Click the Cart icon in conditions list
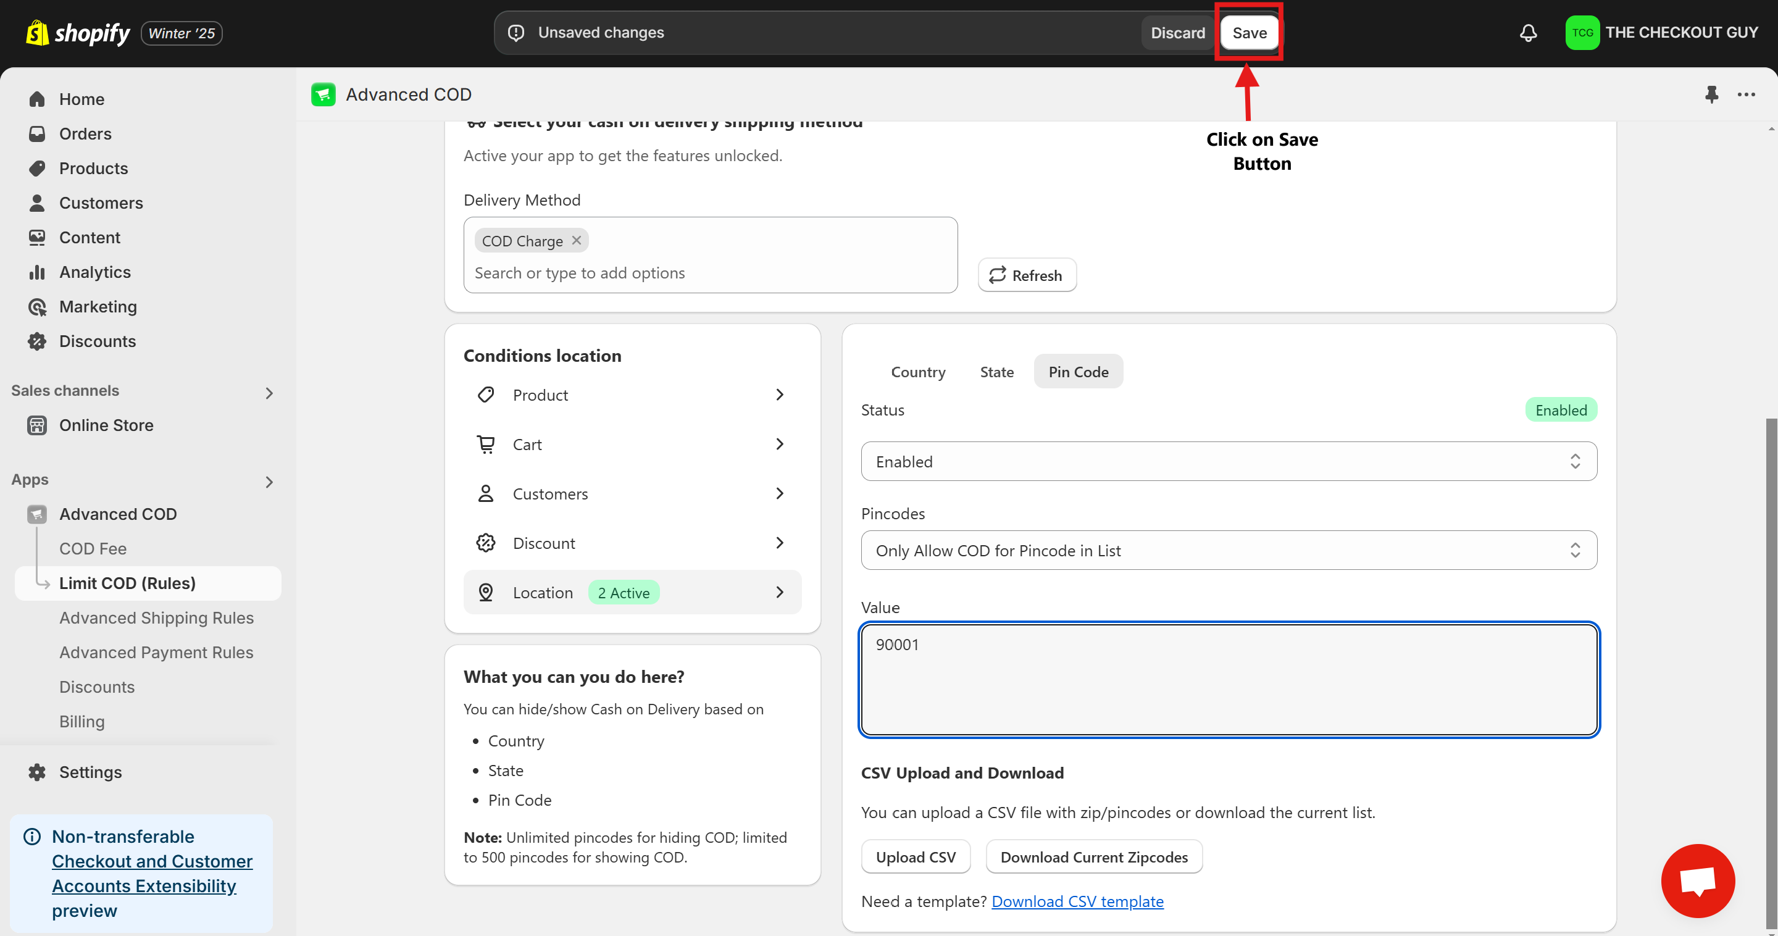 [x=486, y=444]
